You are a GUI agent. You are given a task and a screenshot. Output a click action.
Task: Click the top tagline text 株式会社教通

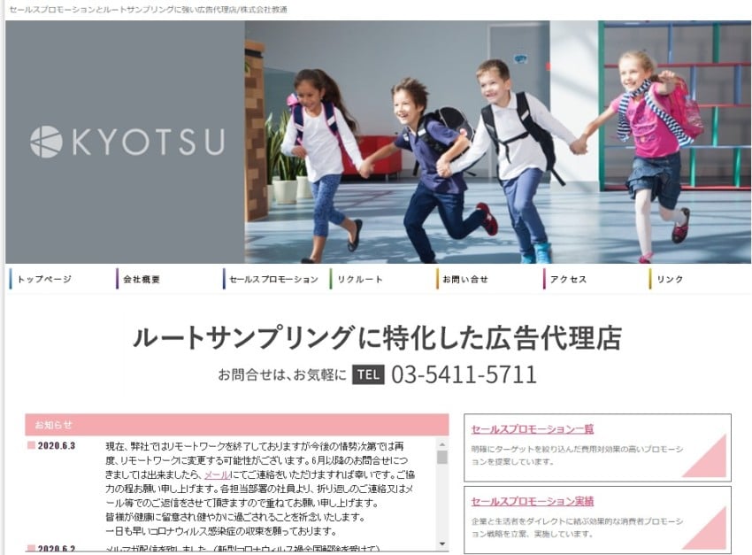[x=264, y=10]
